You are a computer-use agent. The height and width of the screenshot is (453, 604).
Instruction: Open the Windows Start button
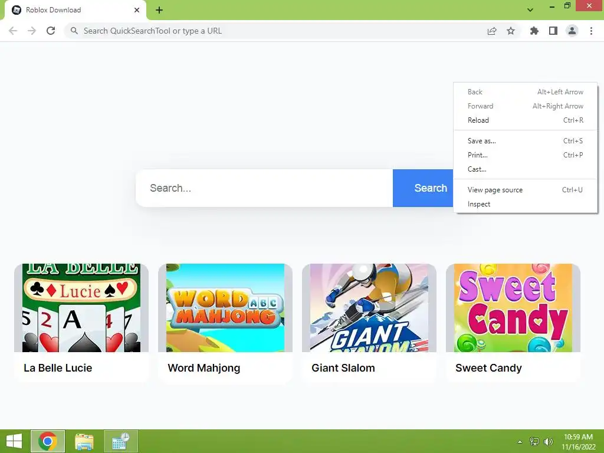pos(14,441)
